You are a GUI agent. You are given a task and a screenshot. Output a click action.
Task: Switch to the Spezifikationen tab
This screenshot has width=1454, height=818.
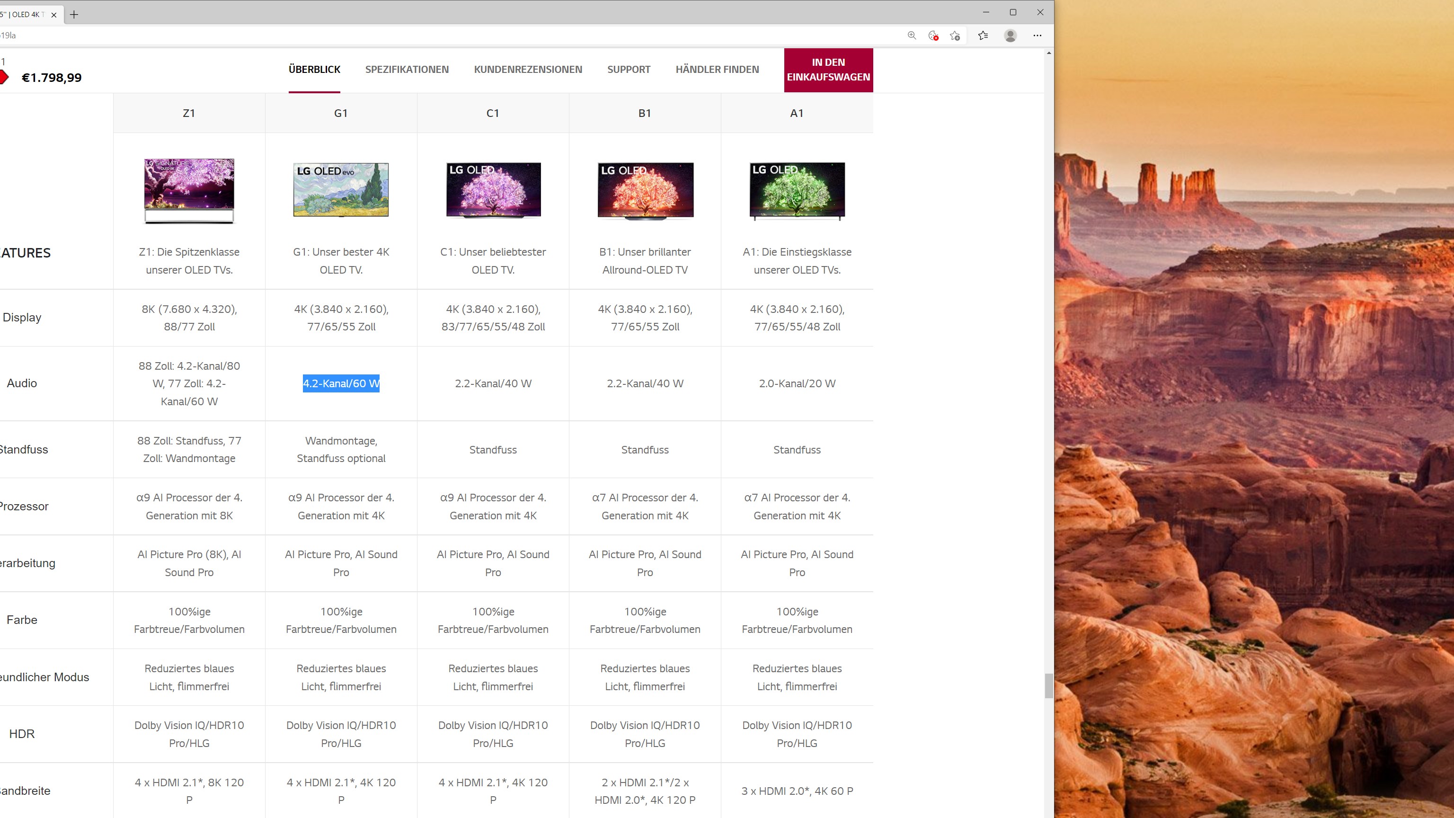[x=407, y=70]
